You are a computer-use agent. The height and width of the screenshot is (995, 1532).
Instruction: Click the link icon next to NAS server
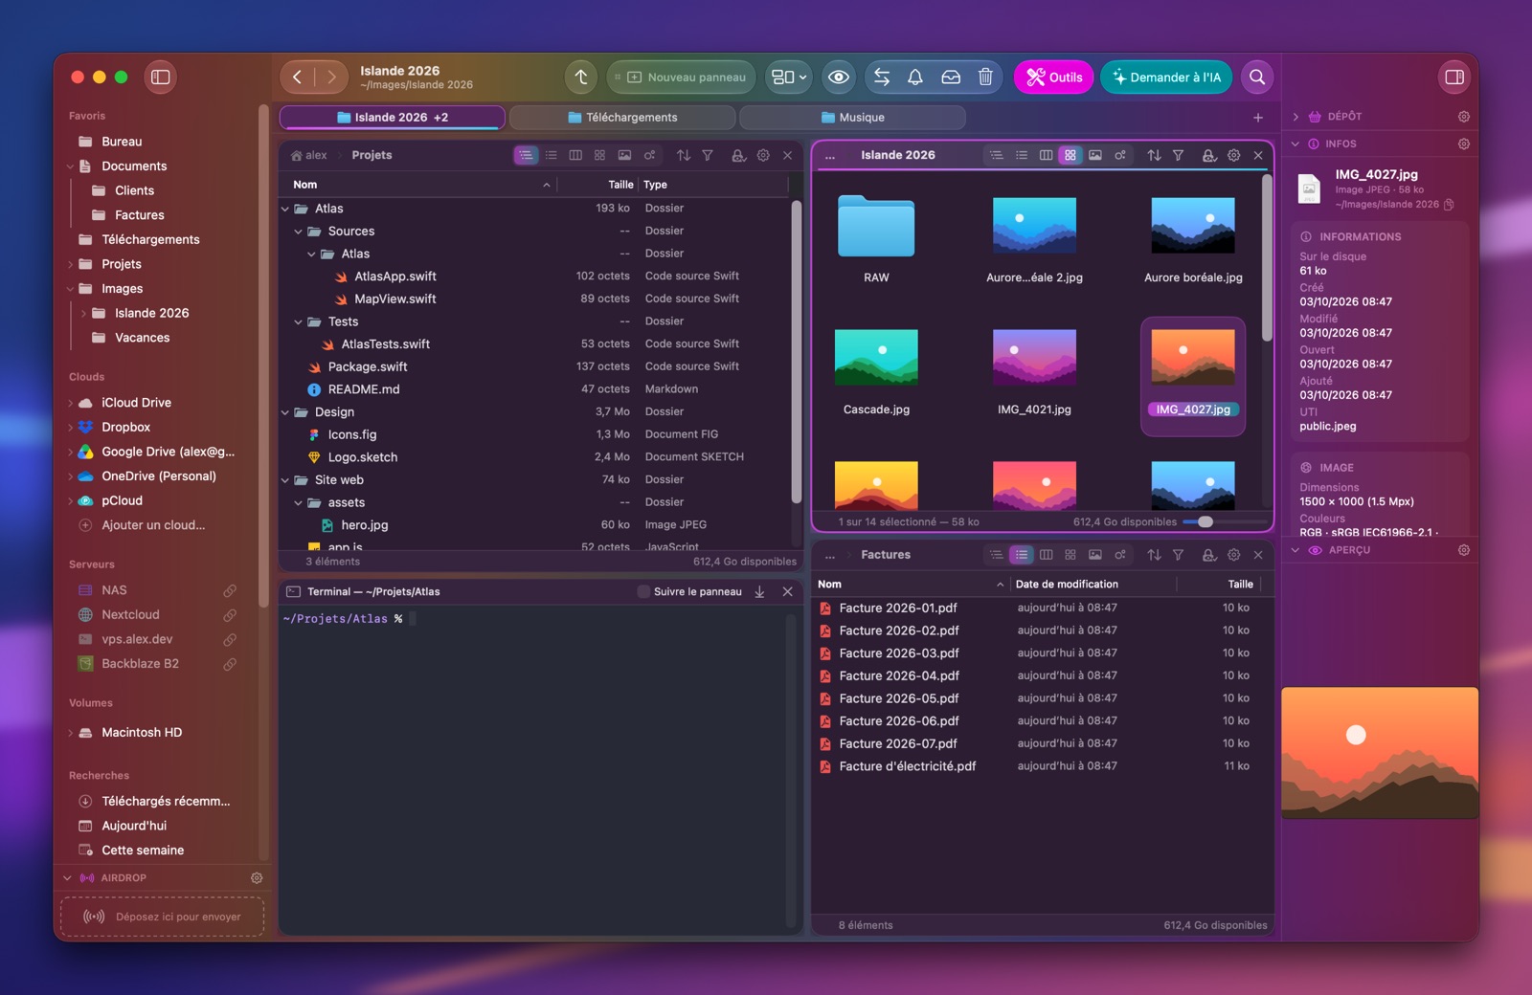coord(230,590)
